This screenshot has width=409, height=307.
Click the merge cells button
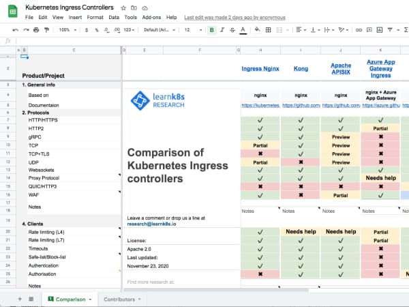click(x=279, y=30)
